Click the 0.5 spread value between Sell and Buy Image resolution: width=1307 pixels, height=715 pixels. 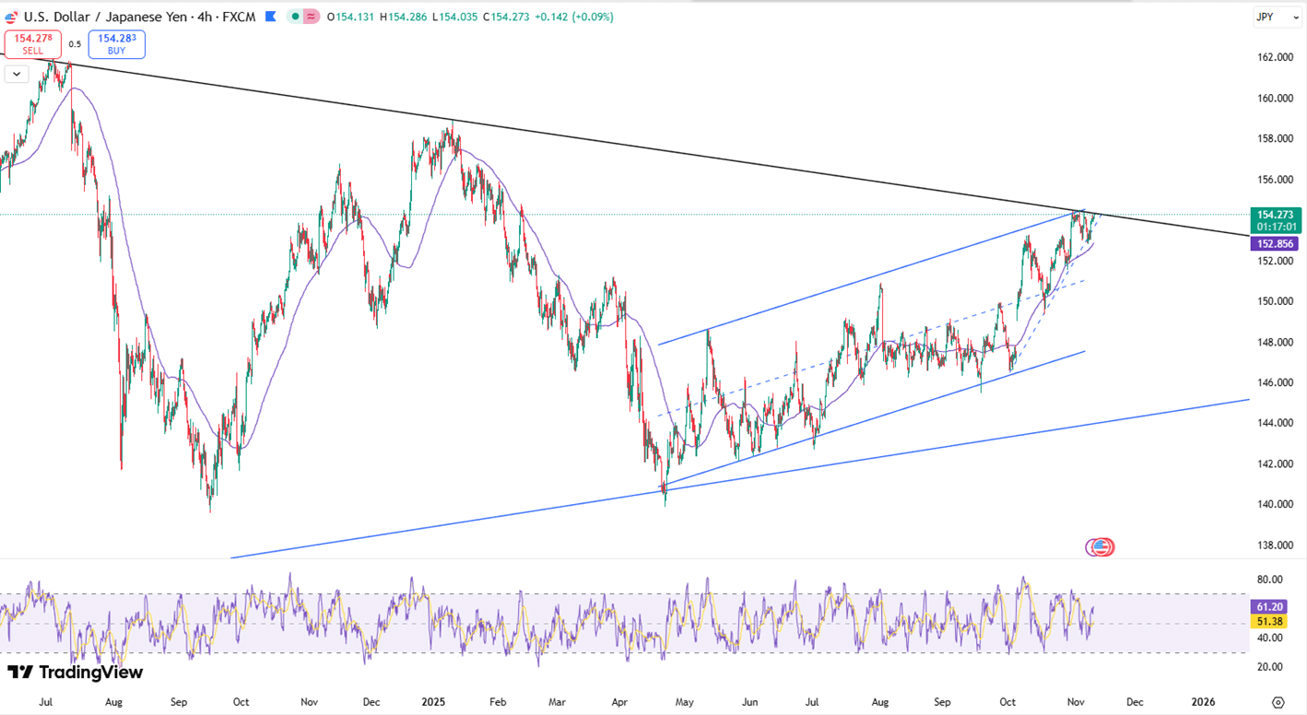tap(75, 44)
